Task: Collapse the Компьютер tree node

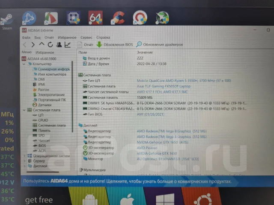Action: click(24, 64)
